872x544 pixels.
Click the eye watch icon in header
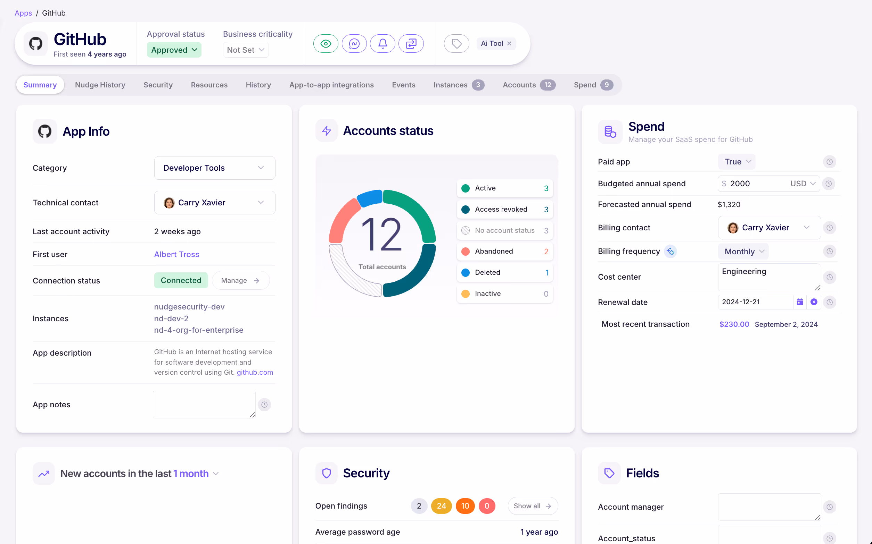tap(326, 43)
